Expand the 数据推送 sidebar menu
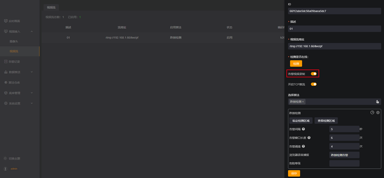The height and width of the screenshot is (178, 384). click(32, 72)
